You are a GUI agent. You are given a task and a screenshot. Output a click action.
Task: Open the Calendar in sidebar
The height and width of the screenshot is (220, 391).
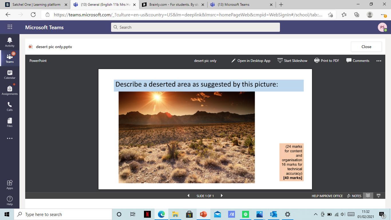click(x=10, y=74)
